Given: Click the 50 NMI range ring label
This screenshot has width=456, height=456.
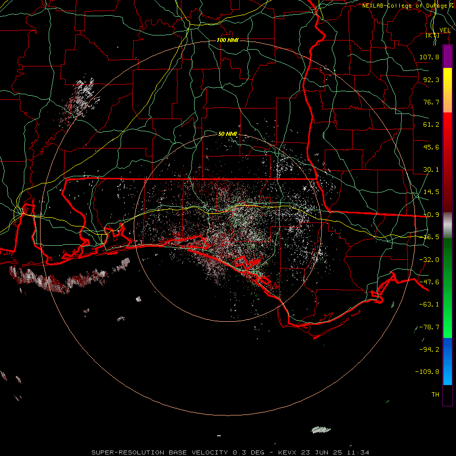Looking at the screenshot, I should 227,134.
